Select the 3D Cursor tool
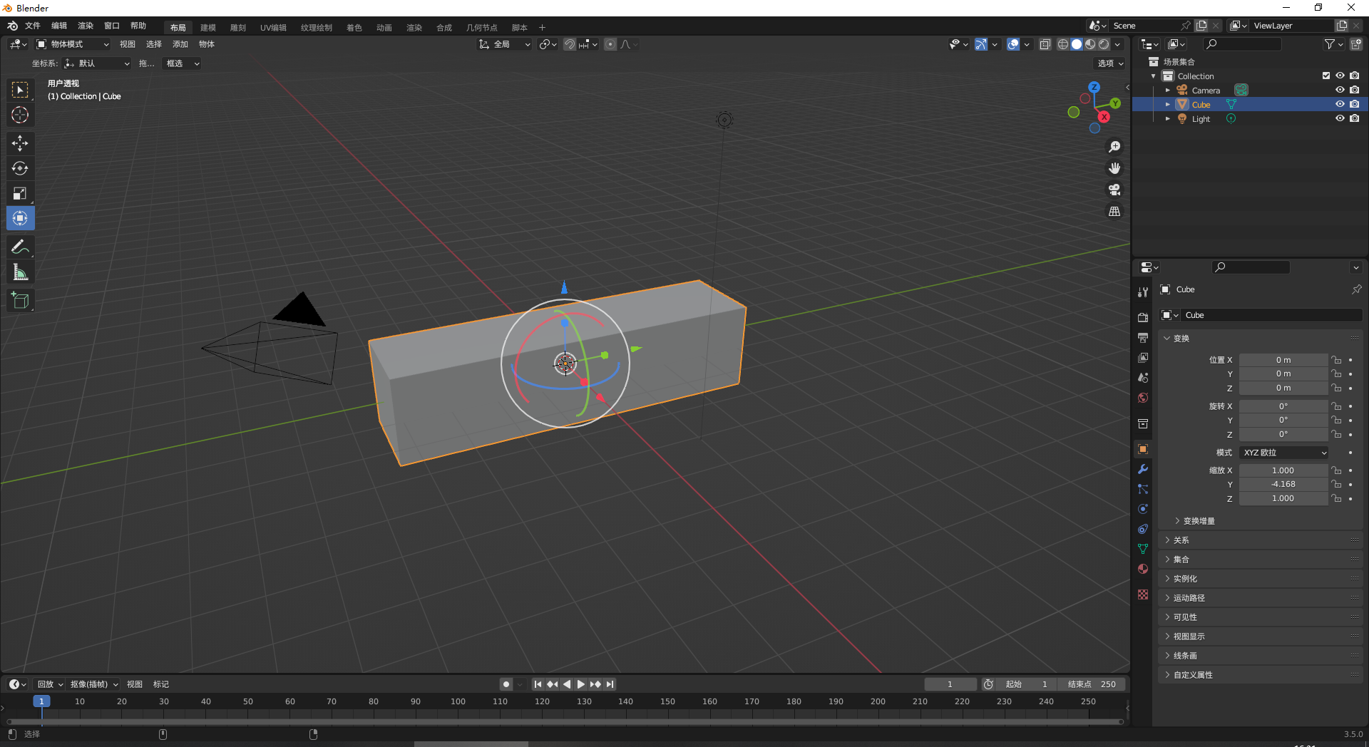Image resolution: width=1369 pixels, height=747 pixels. [x=20, y=115]
